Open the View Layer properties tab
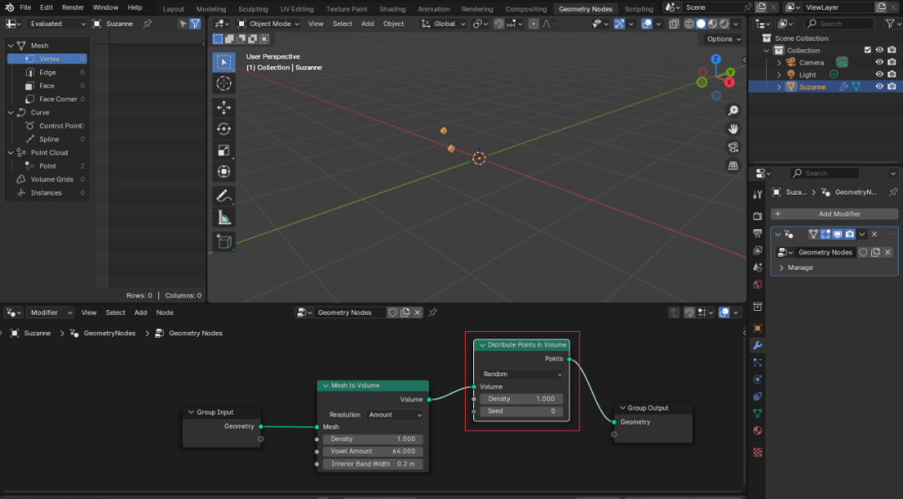The width and height of the screenshot is (903, 499). (x=758, y=251)
